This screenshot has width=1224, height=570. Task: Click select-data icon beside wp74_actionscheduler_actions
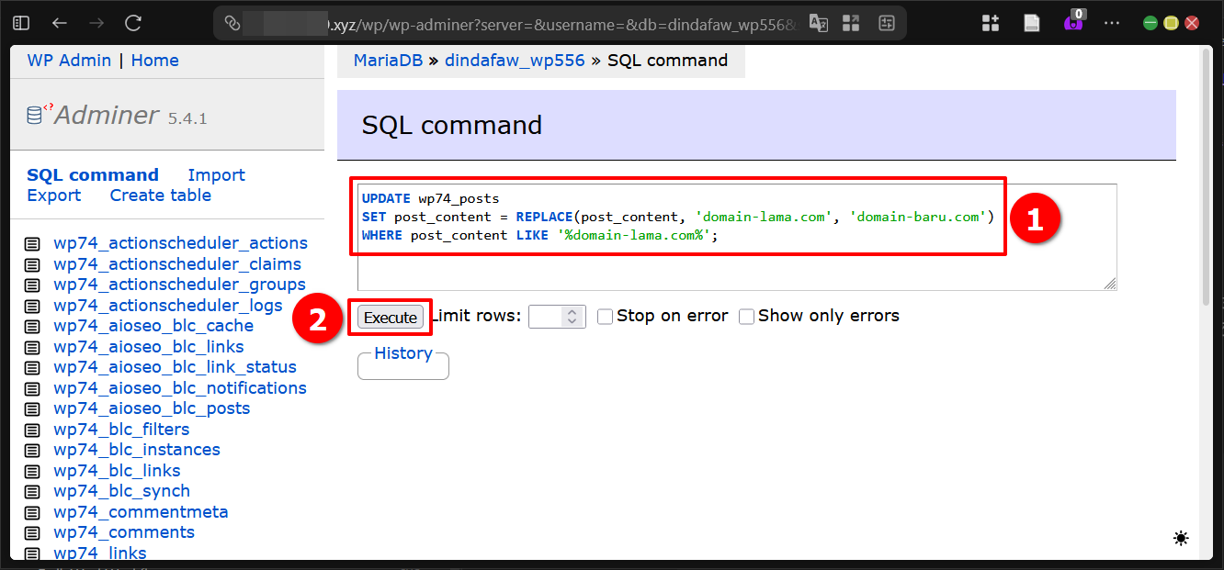(32, 243)
